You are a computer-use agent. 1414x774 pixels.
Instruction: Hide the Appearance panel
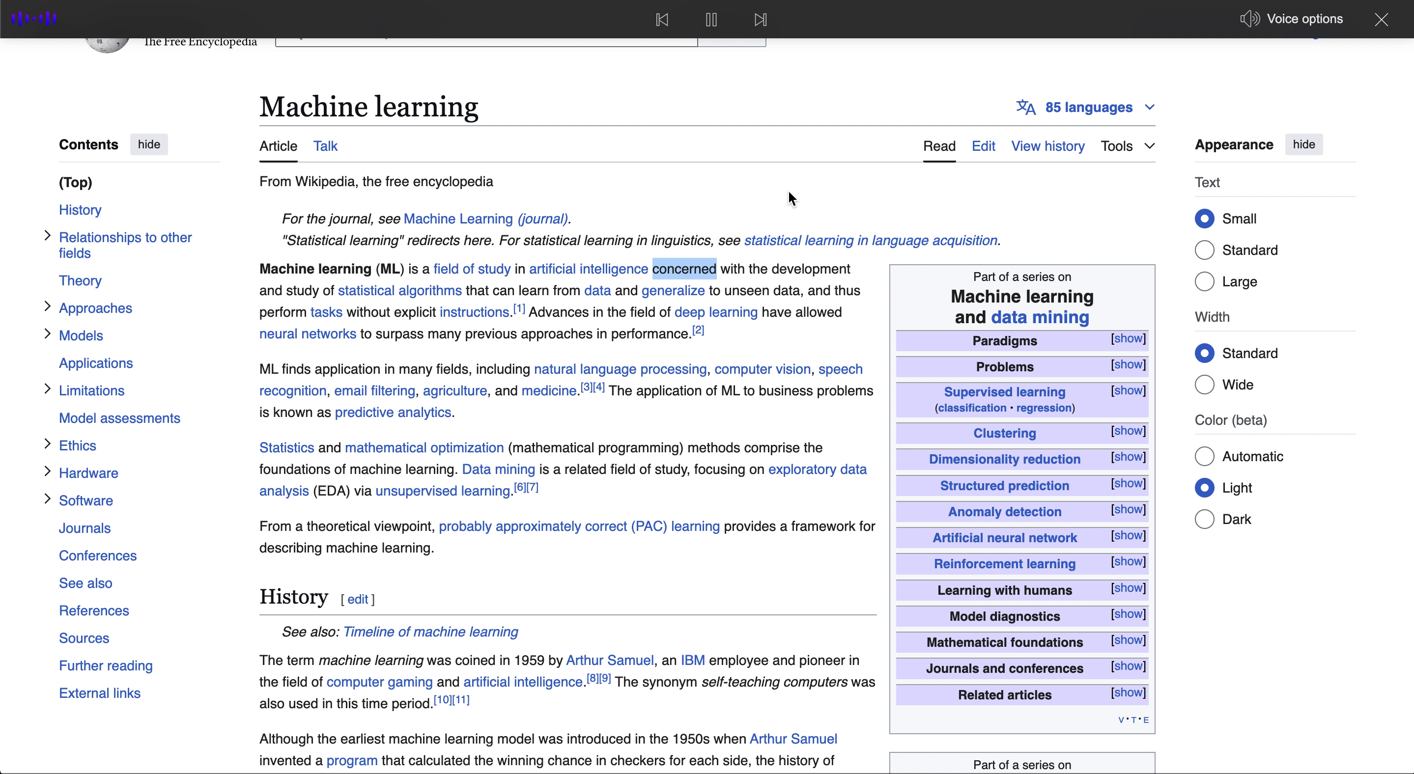point(1303,144)
